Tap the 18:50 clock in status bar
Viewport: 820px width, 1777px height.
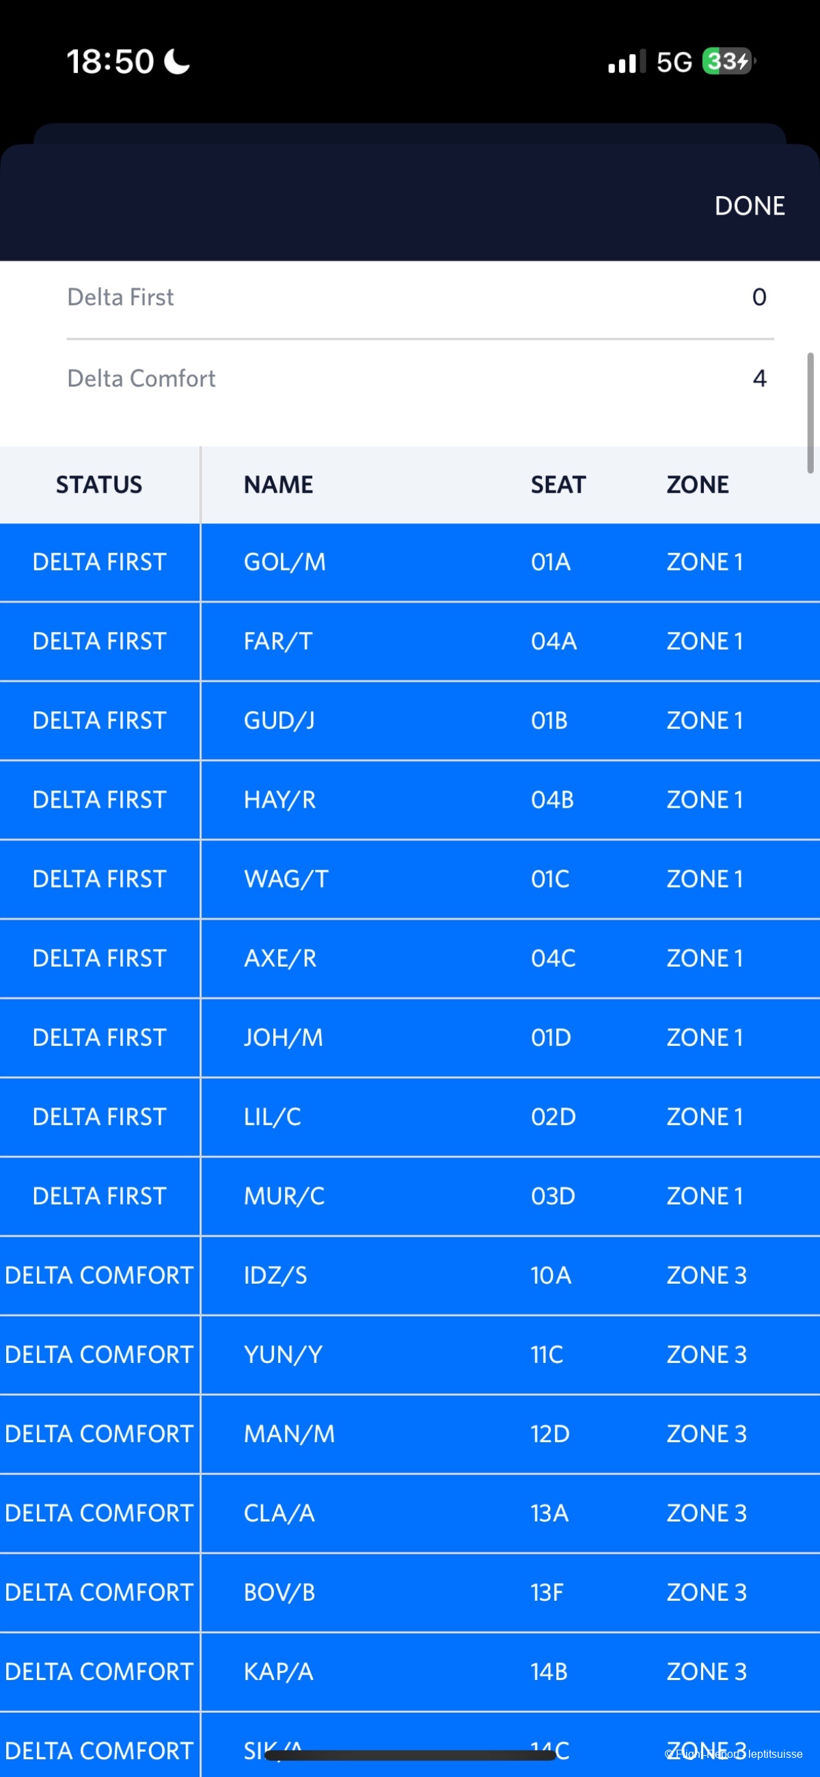point(111,61)
